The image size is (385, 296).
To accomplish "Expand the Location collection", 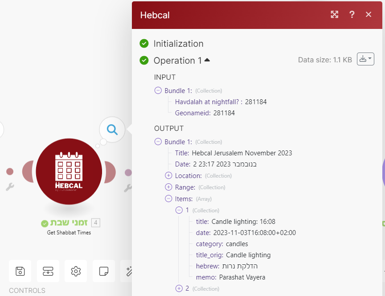I will point(168,175).
